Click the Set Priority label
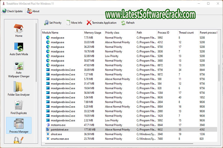This screenshot has height=148, width=223. click(x=55, y=23)
